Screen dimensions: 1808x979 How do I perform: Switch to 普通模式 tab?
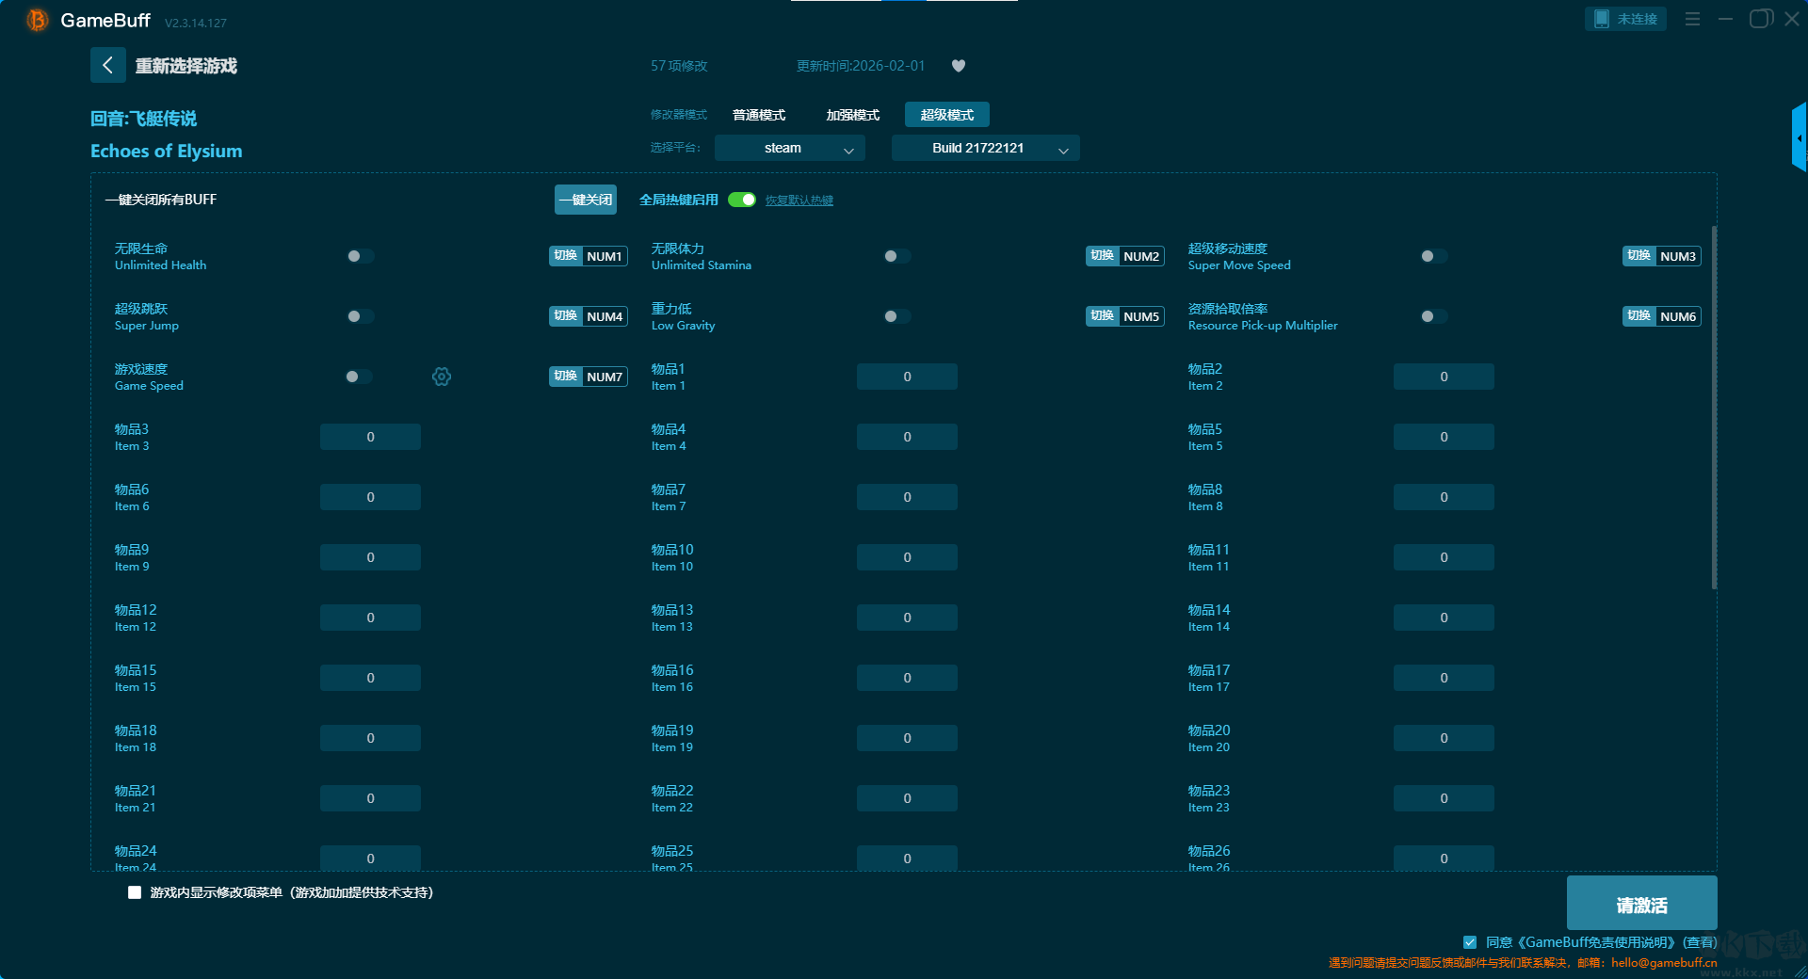(x=759, y=115)
